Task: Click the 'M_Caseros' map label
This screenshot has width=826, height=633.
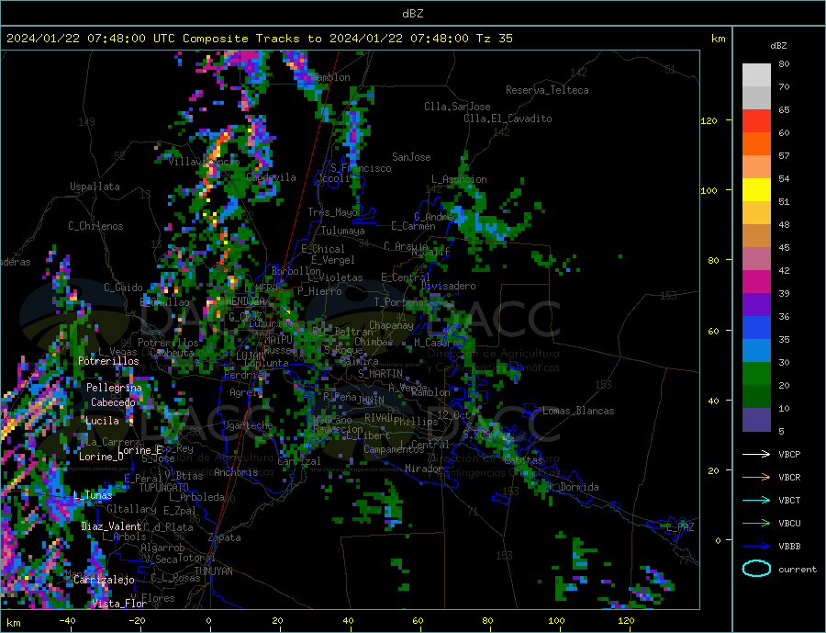Action: click(x=439, y=342)
